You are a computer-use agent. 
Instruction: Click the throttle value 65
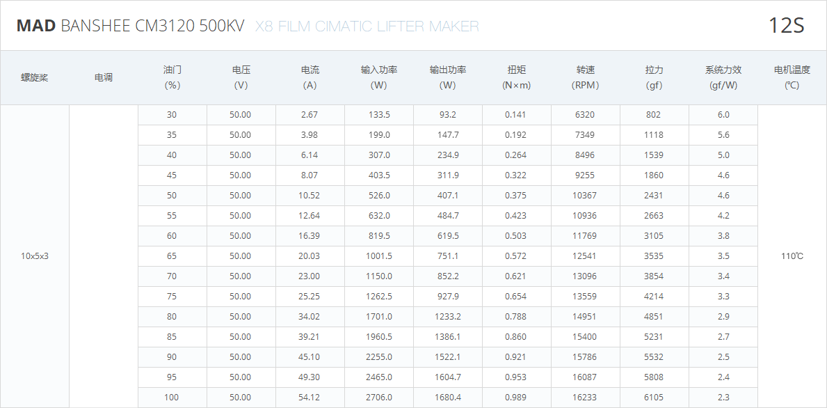coord(172,256)
